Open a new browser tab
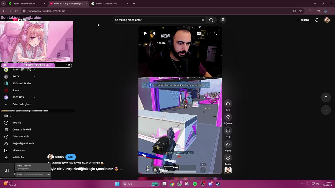The image size is (335, 188). (134, 4)
